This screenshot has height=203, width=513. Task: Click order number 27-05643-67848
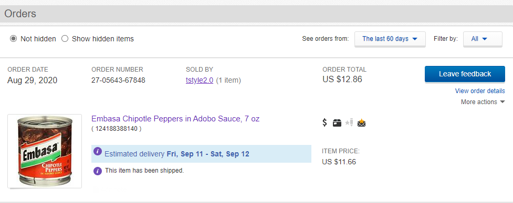pyautogui.click(x=119, y=80)
